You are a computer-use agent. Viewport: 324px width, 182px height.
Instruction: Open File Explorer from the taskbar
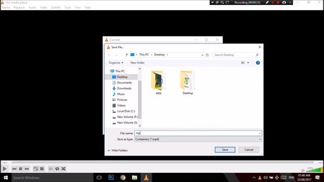pos(135,177)
